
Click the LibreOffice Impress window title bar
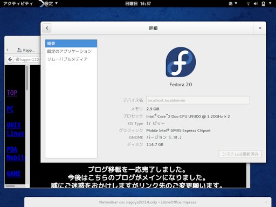pos(148,202)
